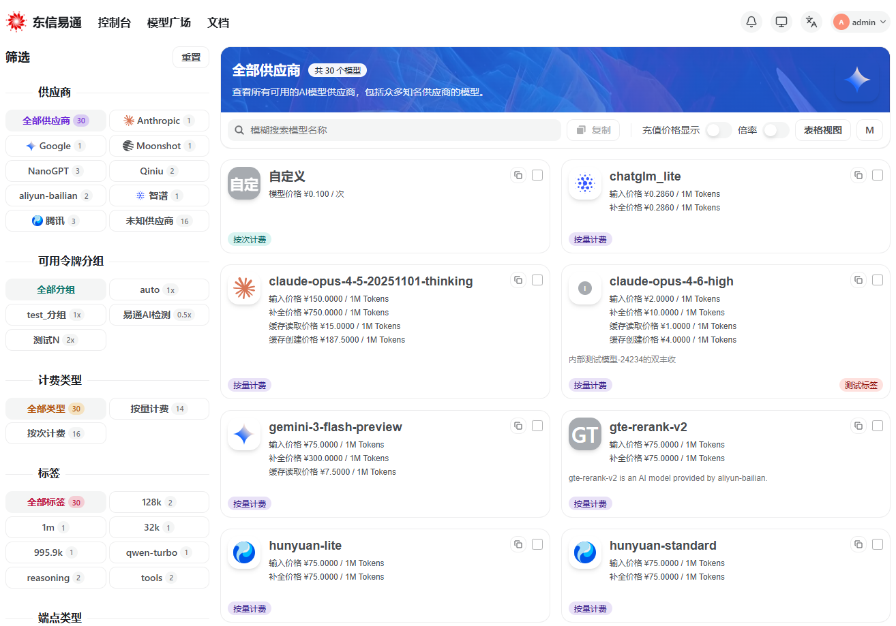Filter by aliyun-bailian vendor

[56, 195]
